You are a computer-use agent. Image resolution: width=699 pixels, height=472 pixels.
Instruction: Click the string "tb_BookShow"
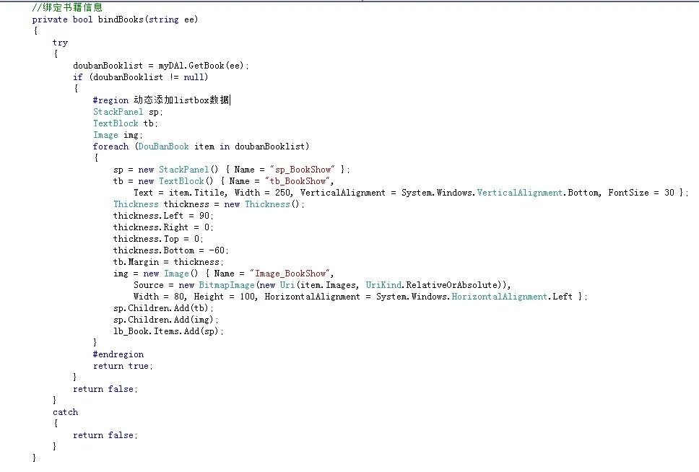[298, 181]
